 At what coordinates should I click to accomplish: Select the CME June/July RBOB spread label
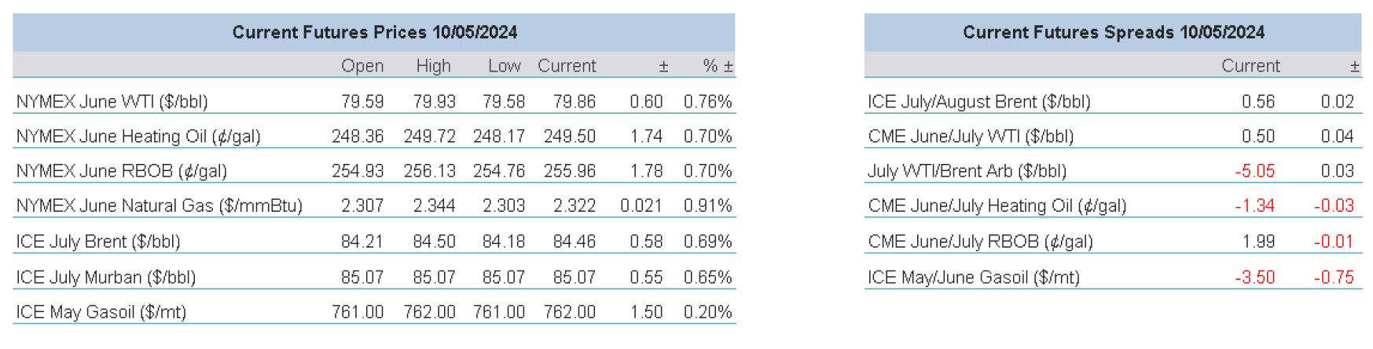click(980, 242)
